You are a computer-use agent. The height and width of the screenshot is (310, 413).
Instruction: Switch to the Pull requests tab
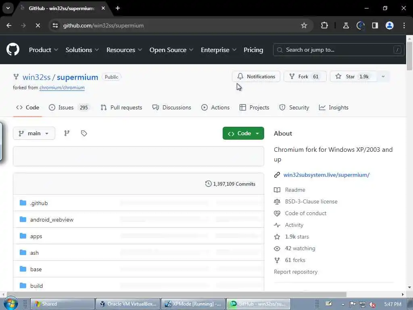(121, 107)
